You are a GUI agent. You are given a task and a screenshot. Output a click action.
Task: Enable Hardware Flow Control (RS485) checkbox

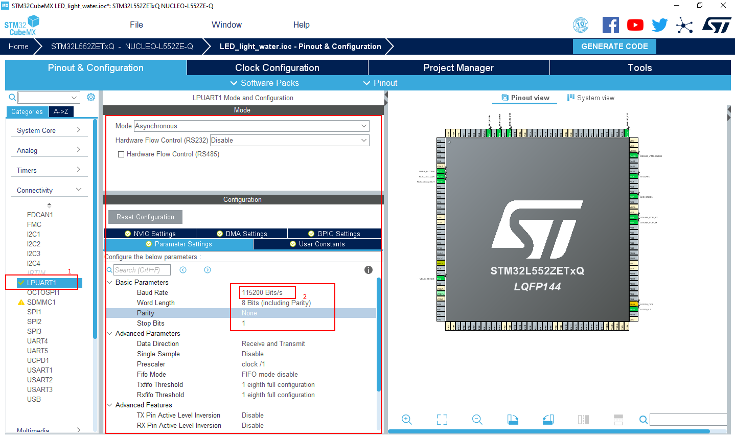coord(121,154)
